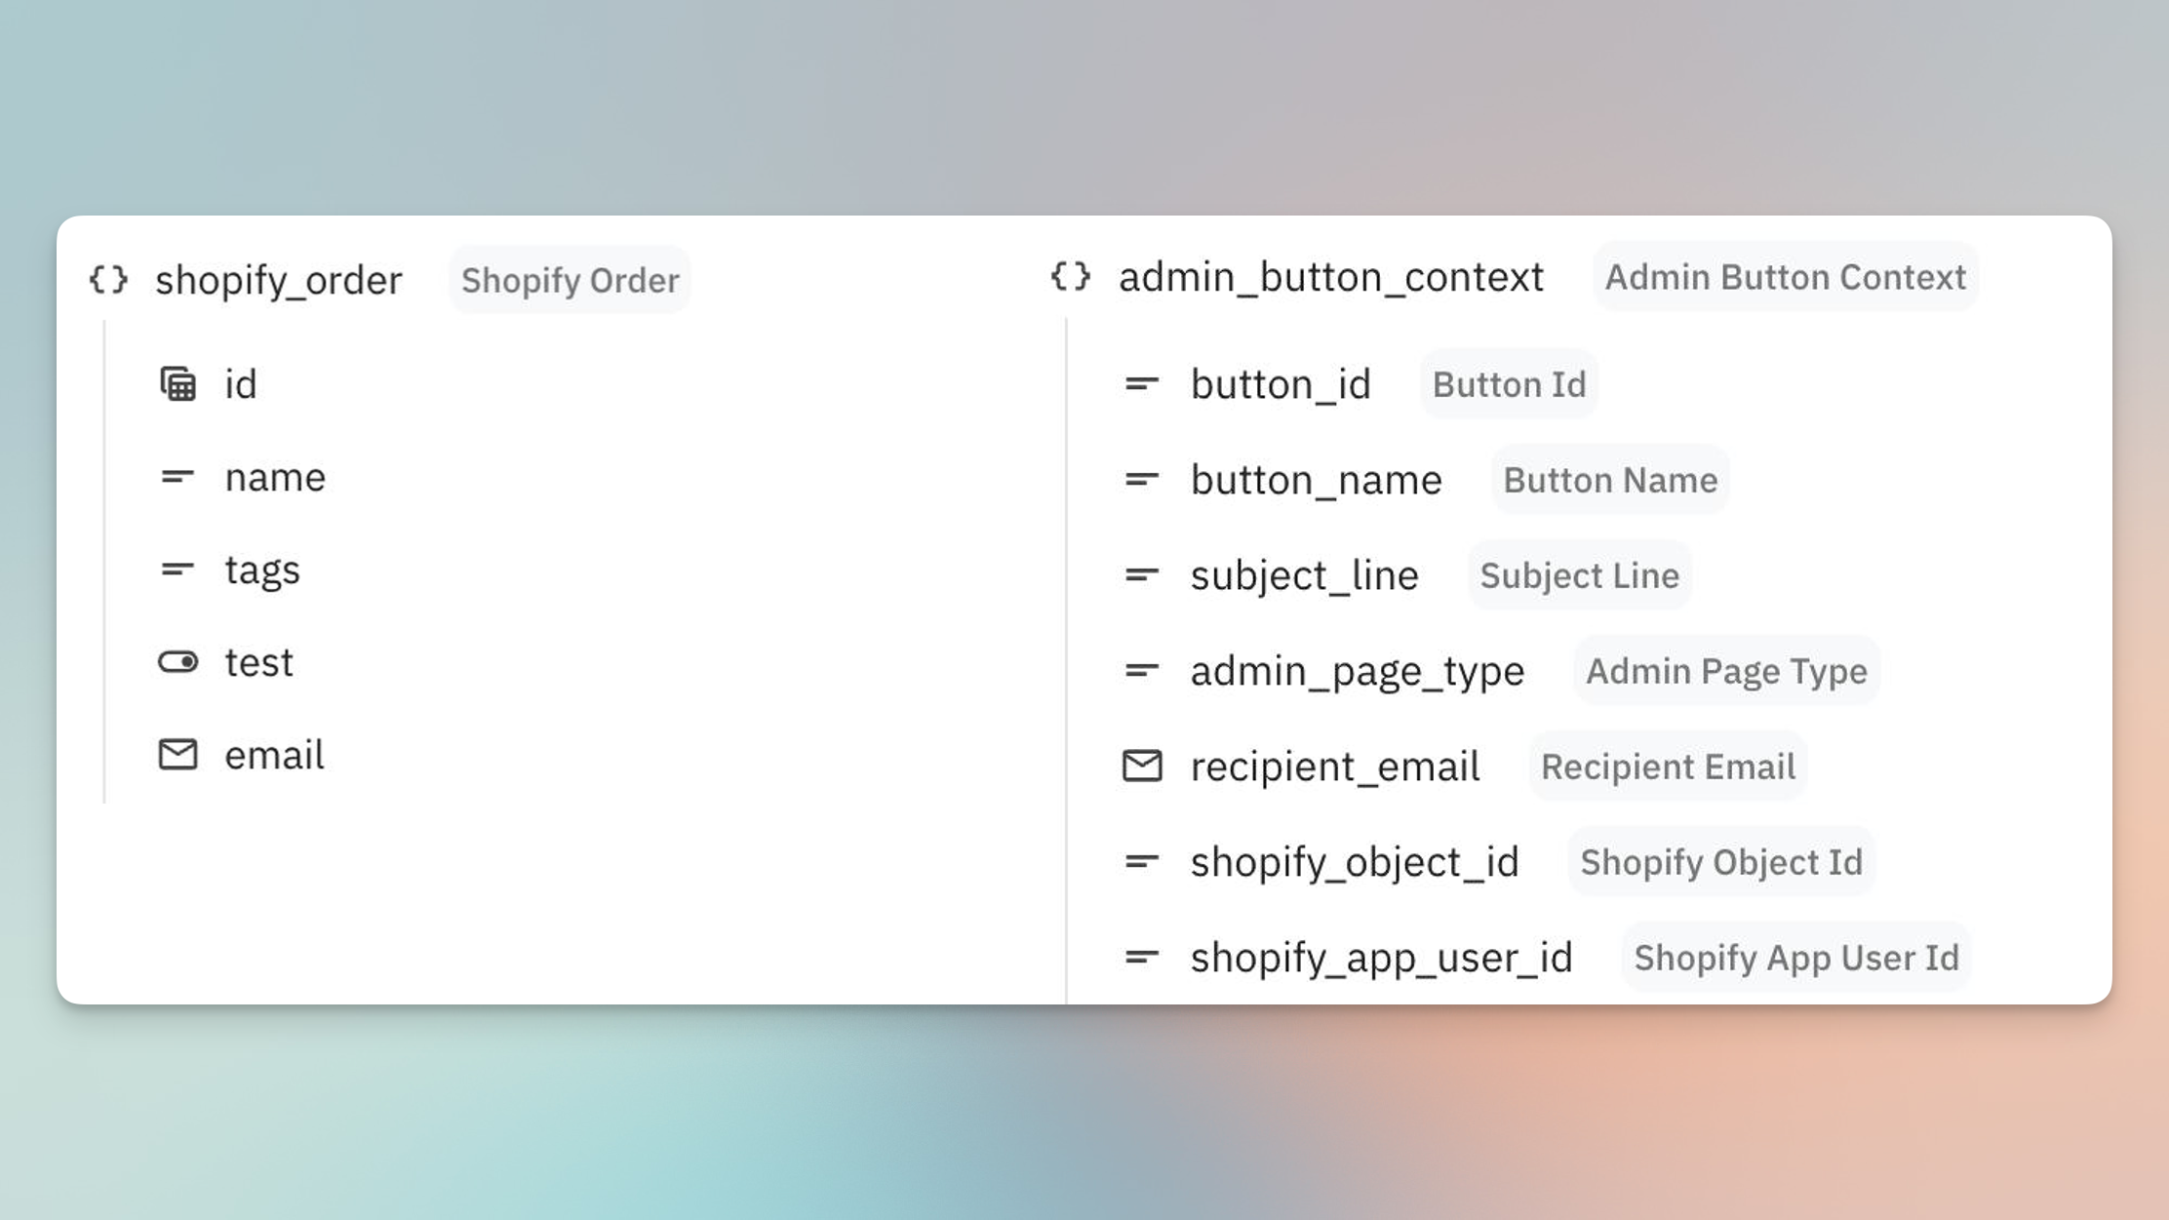Click the boolean toggle icon beside test
The image size is (2169, 1220).
pyautogui.click(x=177, y=662)
